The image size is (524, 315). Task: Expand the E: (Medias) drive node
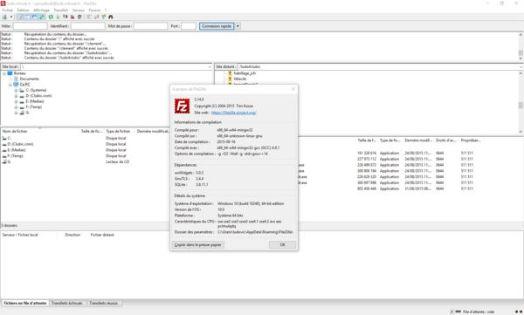coord(16,101)
